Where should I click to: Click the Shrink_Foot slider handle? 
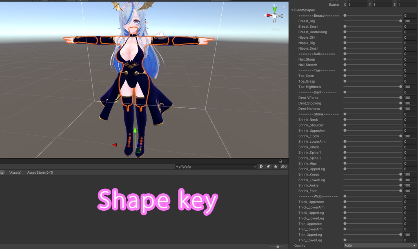tap(400, 191)
